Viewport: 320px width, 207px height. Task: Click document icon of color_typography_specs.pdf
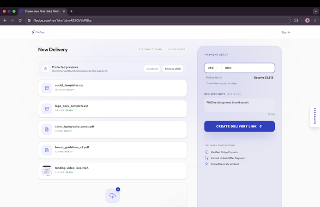pos(47,130)
